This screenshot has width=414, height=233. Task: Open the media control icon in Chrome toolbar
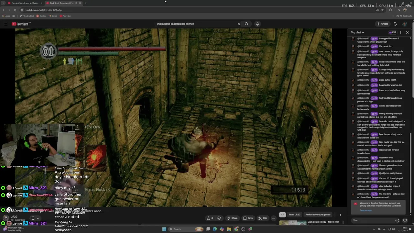[399, 10]
